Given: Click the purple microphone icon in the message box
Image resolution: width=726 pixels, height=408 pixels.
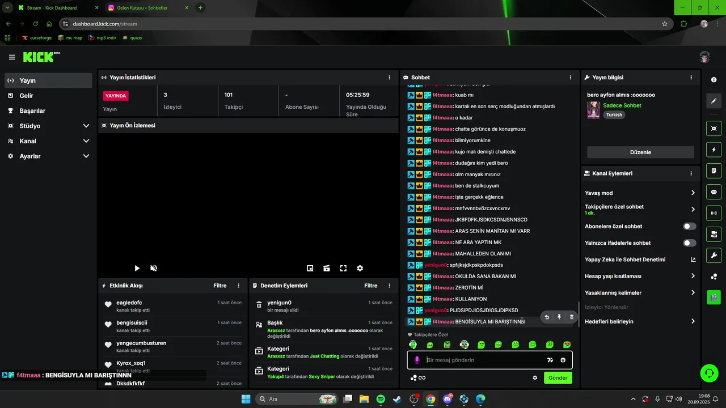Looking at the screenshot, I should pyautogui.click(x=417, y=360).
